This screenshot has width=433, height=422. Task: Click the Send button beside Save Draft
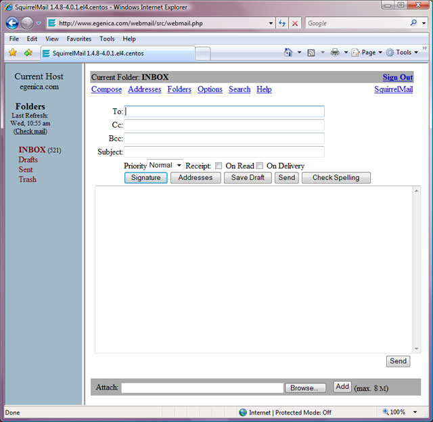[x=287, y=178]
